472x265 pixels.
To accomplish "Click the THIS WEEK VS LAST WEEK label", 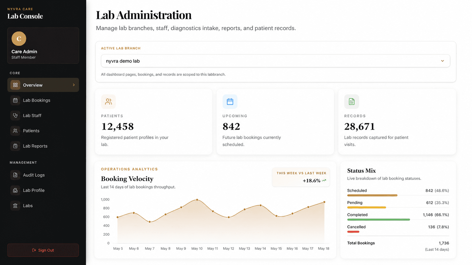I will (301, 173).
